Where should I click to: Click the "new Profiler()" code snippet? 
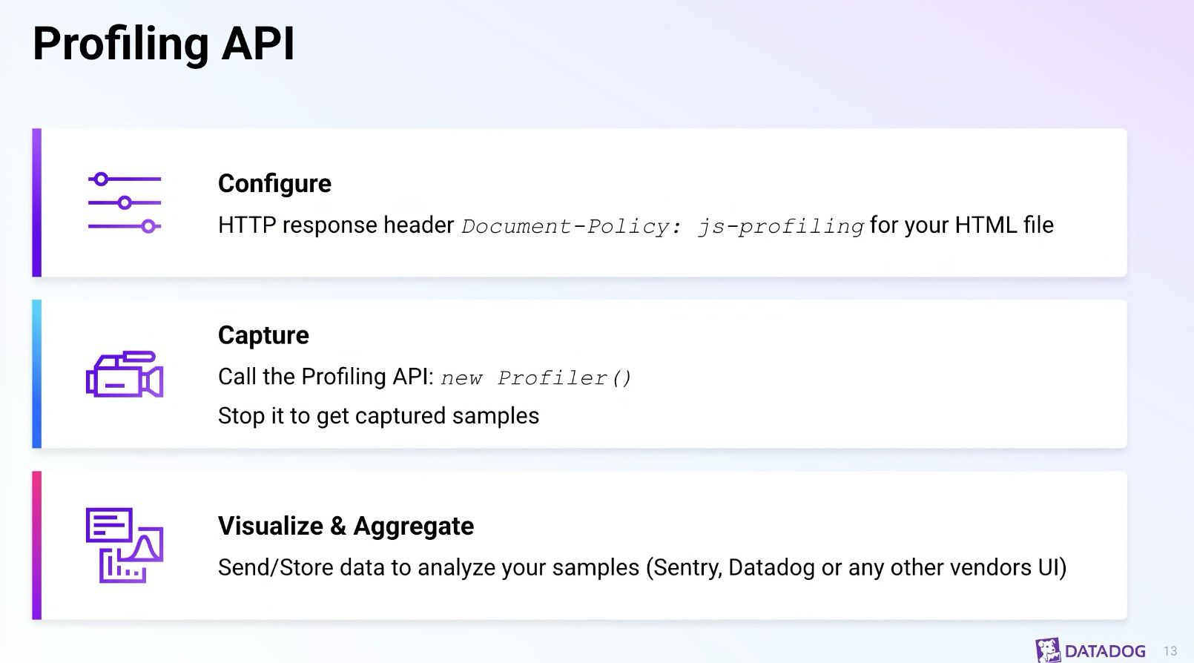click(x=535, y=378)
